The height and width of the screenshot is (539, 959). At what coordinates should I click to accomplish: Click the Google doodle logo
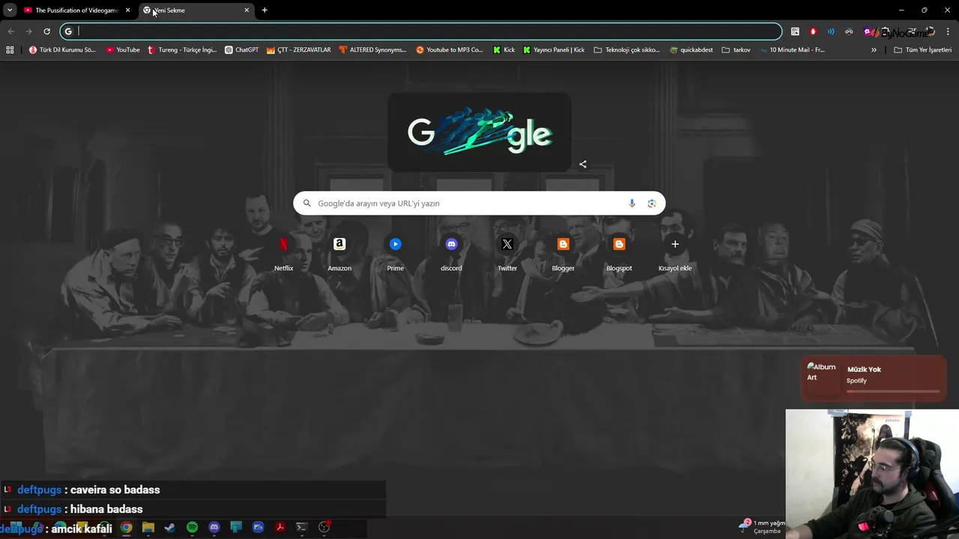[x=479, y=133]
